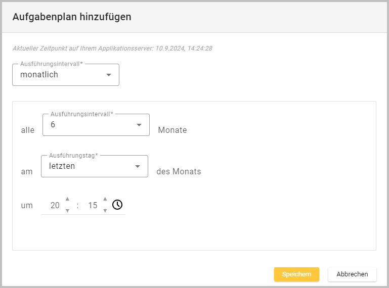Increase the minutes with up arrow

pyautogui.click(x=105, y=199)
